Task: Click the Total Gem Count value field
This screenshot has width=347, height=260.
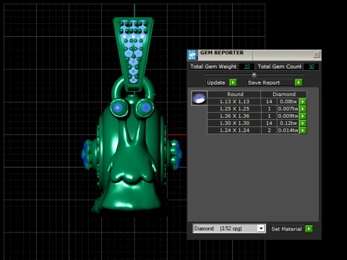Action: (312, 66)
